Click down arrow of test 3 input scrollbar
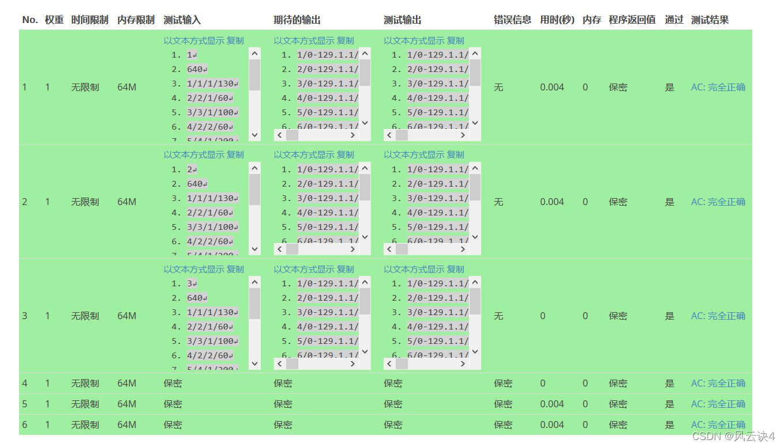784x447 pixels. (255, 363)
